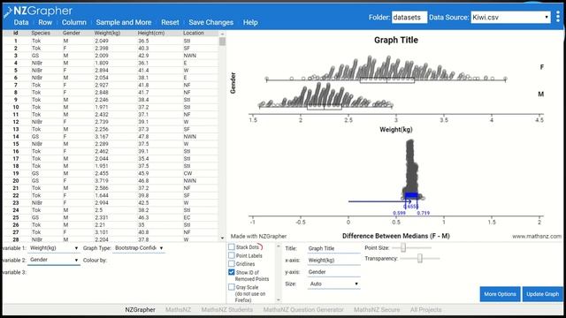The image size is (566, 318).
Task: Uncheck Show ID of Removed Points
Action: (232, 272)
